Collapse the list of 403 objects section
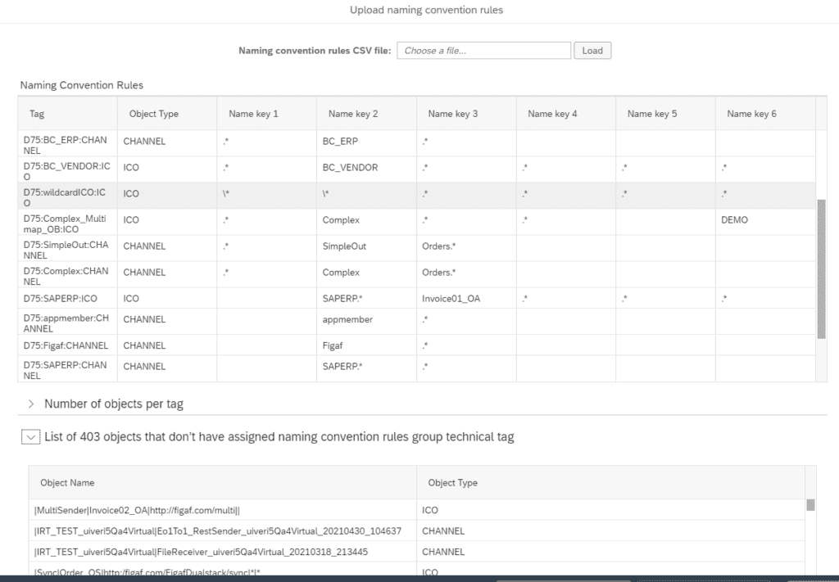 (31, 437)
